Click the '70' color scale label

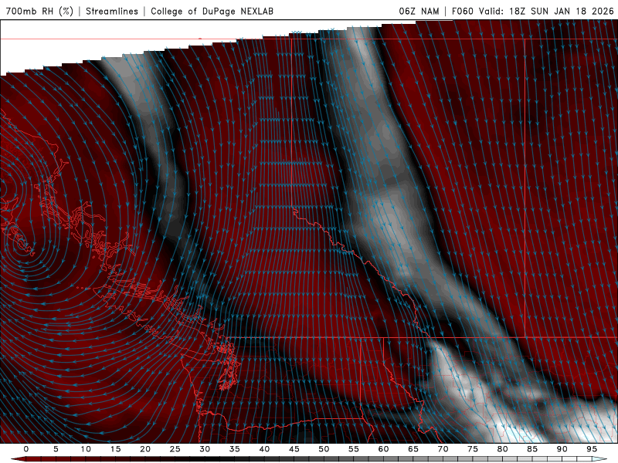pyautogui.click(x=443, y=449)
